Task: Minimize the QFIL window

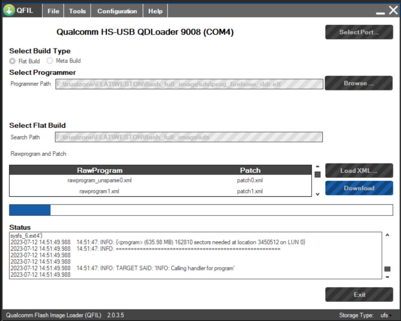Action: tap(380, 13)
